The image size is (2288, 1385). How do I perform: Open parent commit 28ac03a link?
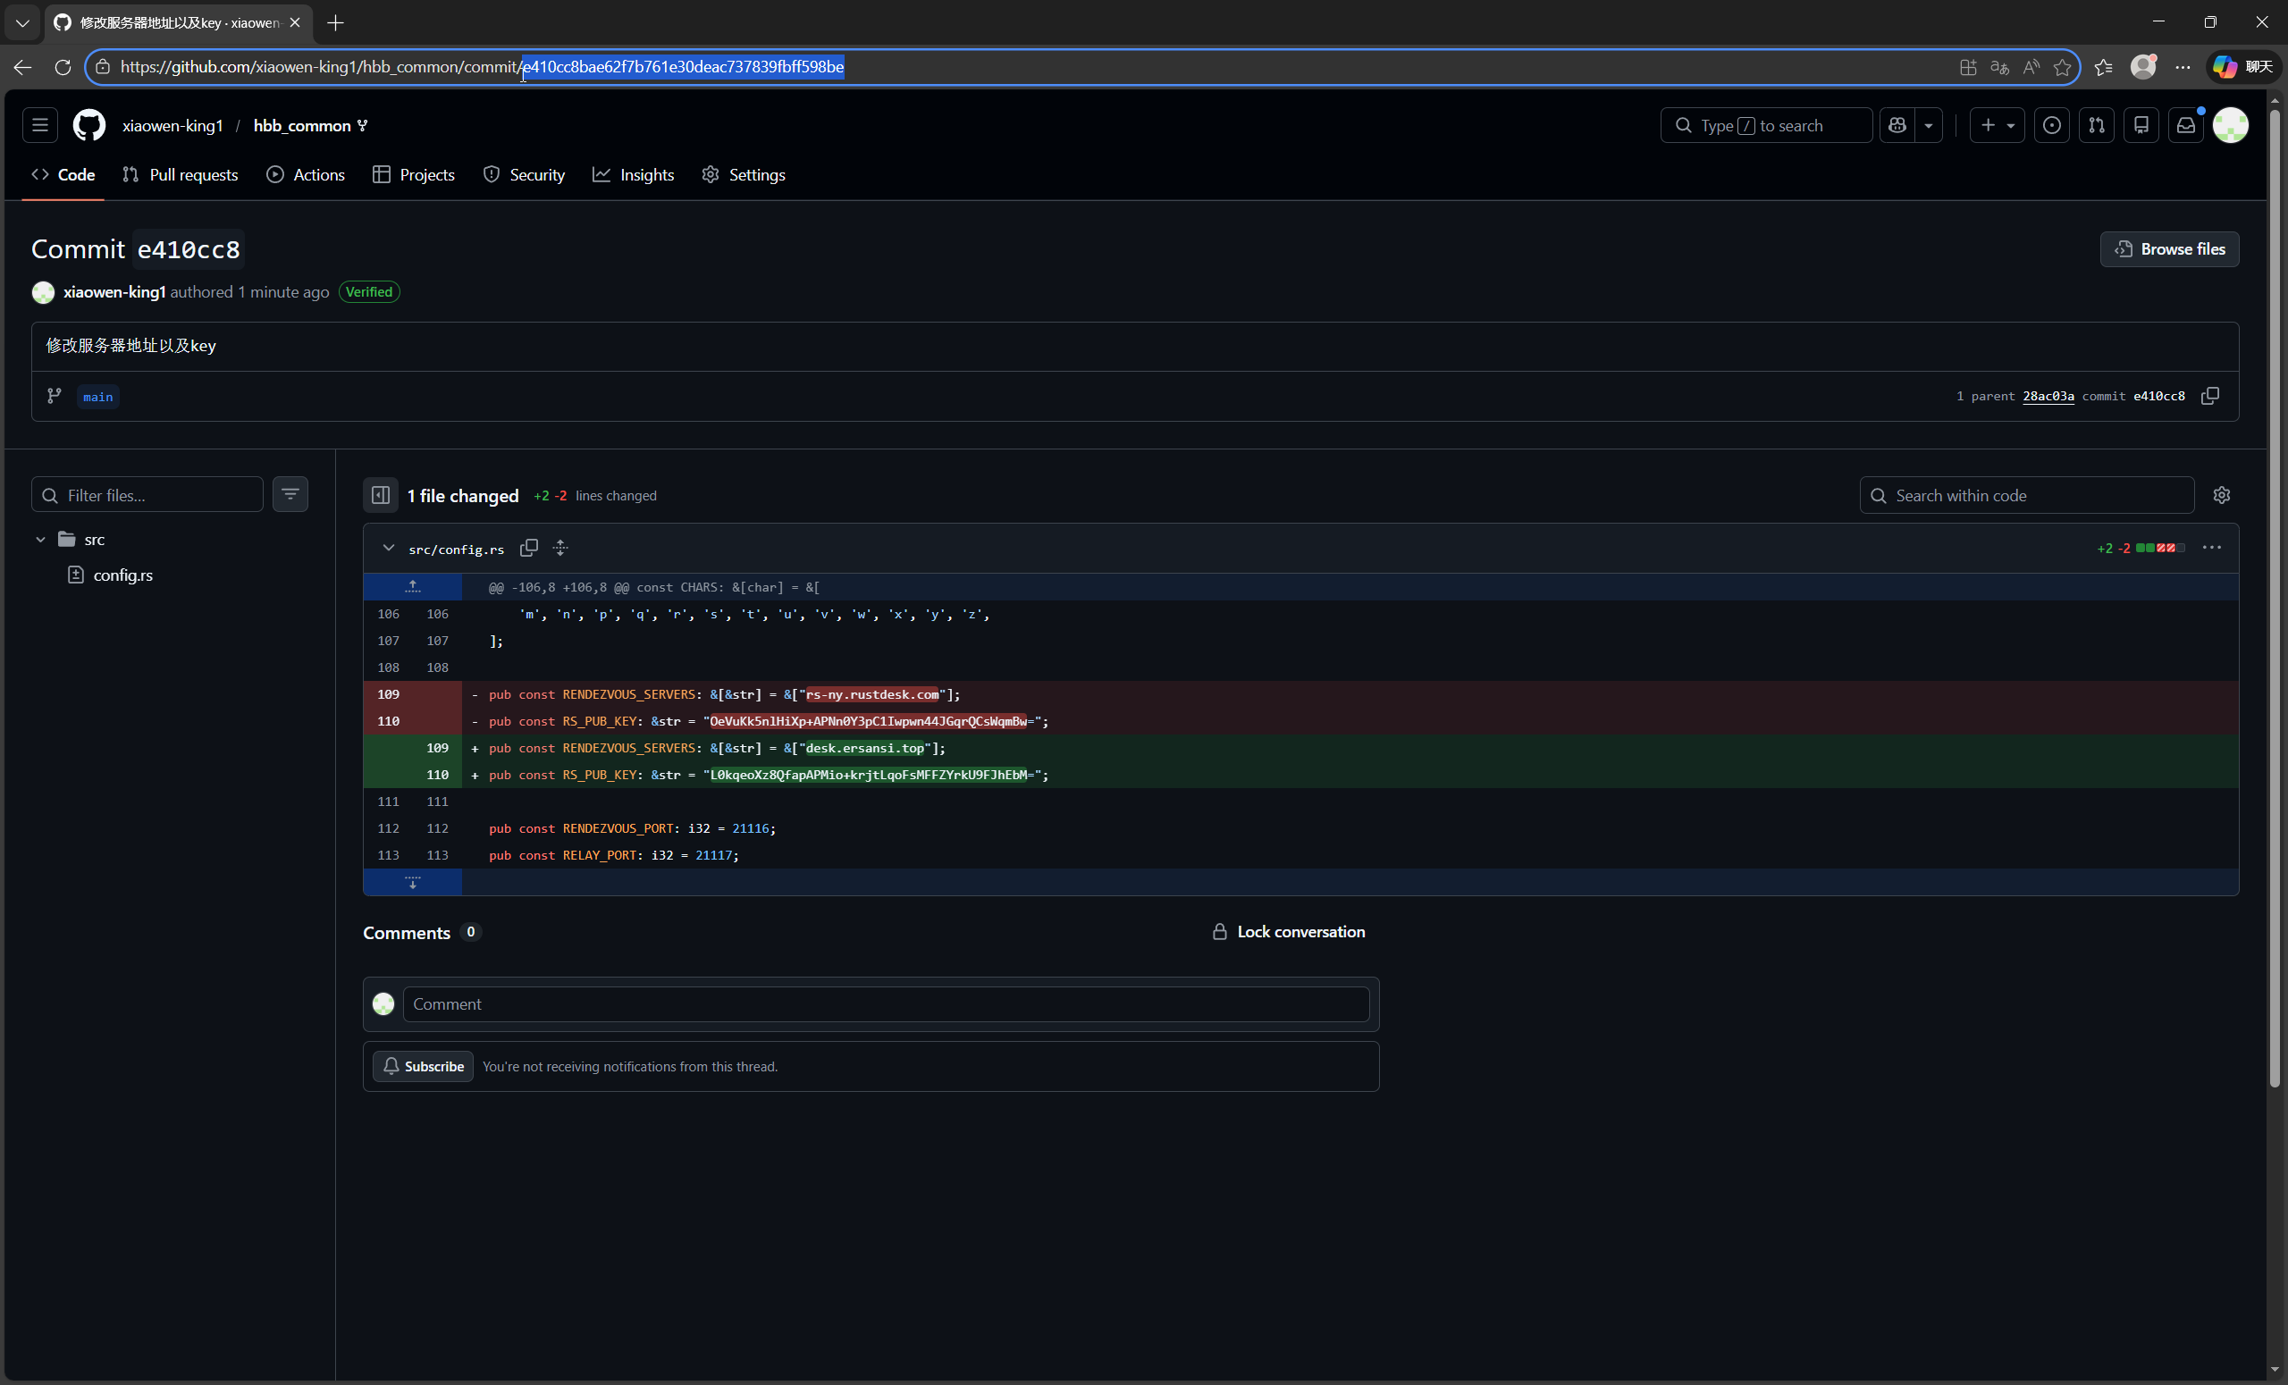[2048, 397]
